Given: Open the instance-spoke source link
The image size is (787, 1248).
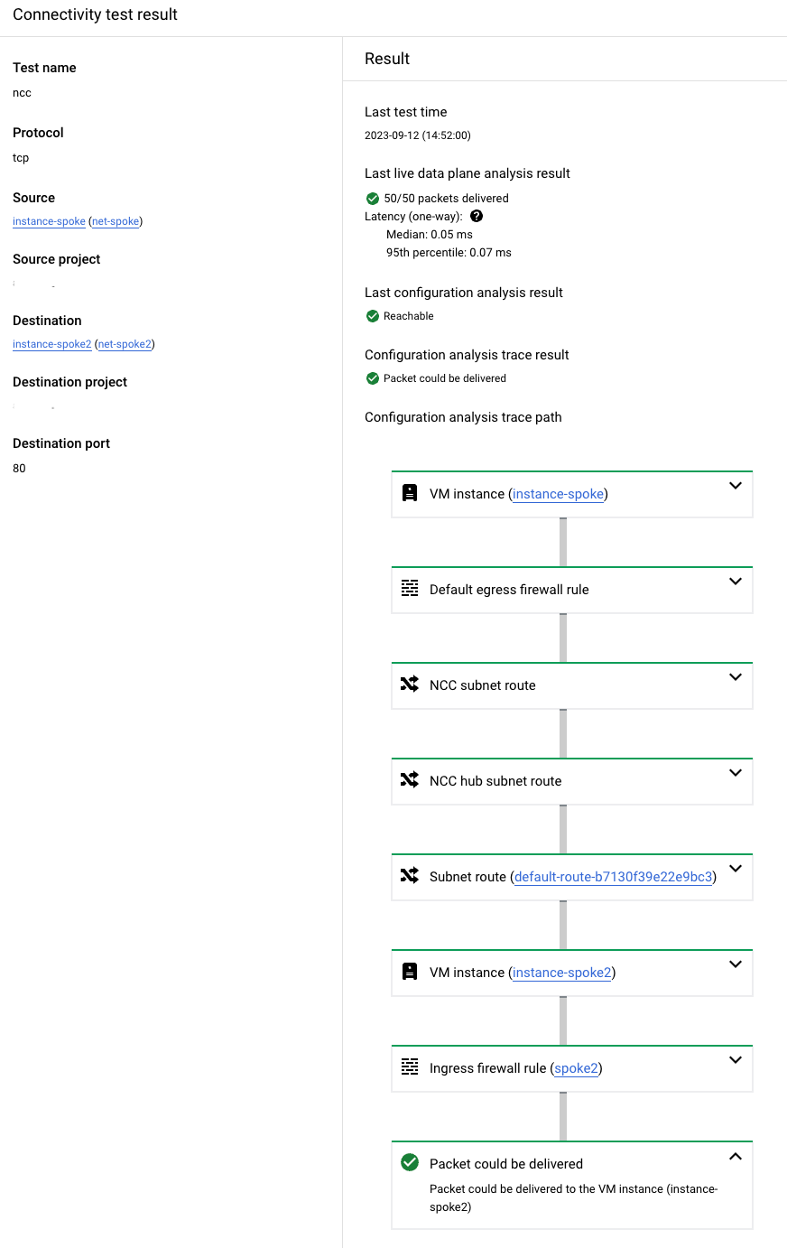Looking at the screenshot, I should click(x=49, y=221).
